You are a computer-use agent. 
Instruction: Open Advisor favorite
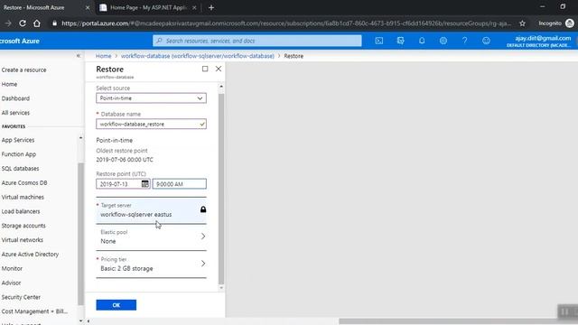coord(11,283)
